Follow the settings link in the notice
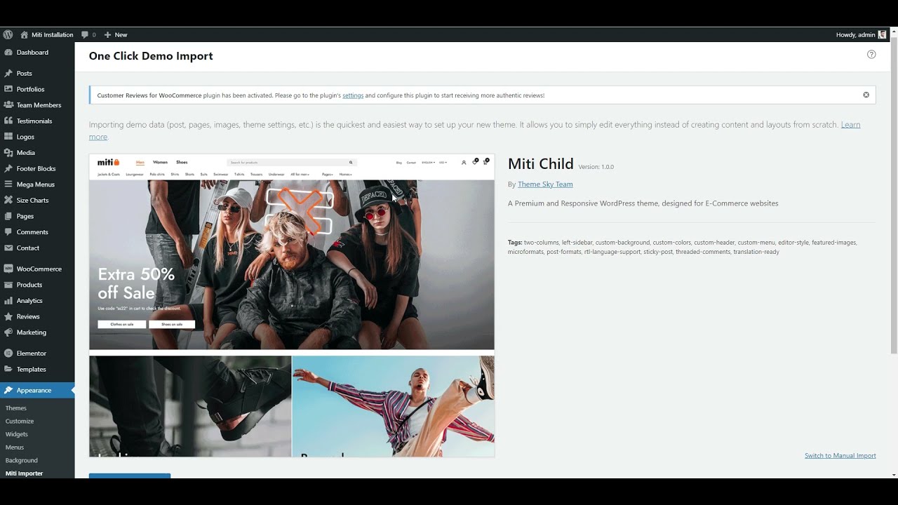The width and height of the screenshot is (898, 505). (x=353, y=95)
